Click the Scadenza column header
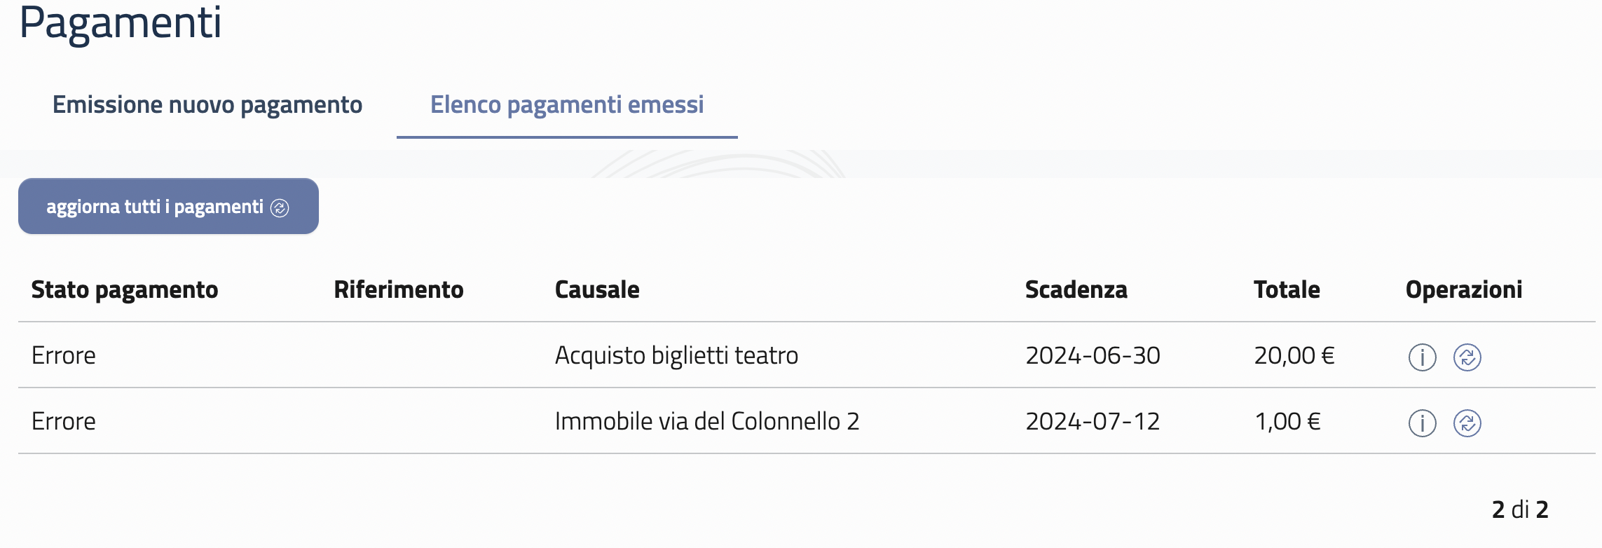 click(1076, 290)
